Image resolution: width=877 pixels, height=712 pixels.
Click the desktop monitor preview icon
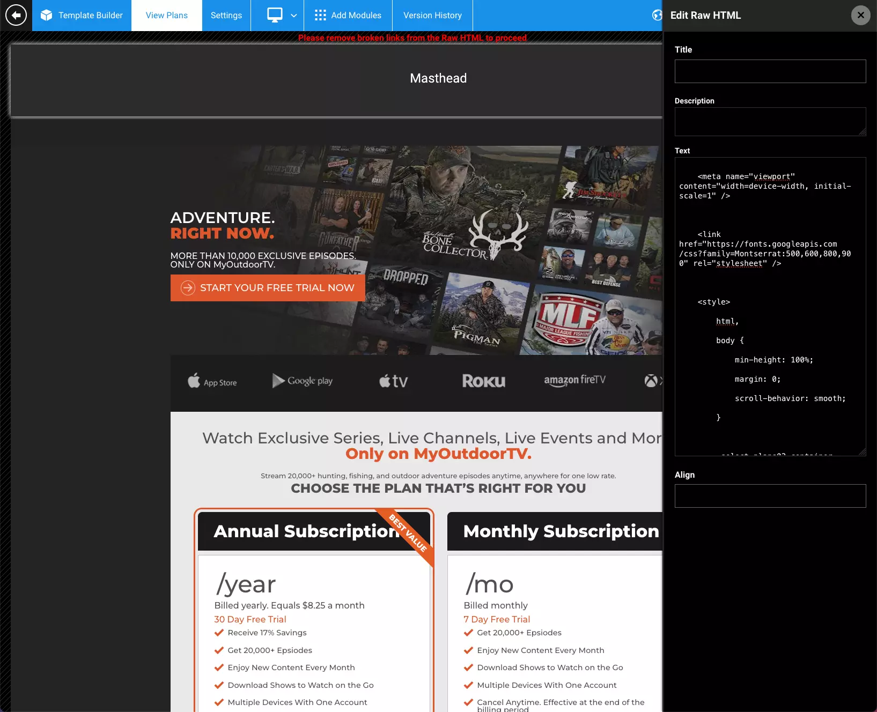pos(275,15)
